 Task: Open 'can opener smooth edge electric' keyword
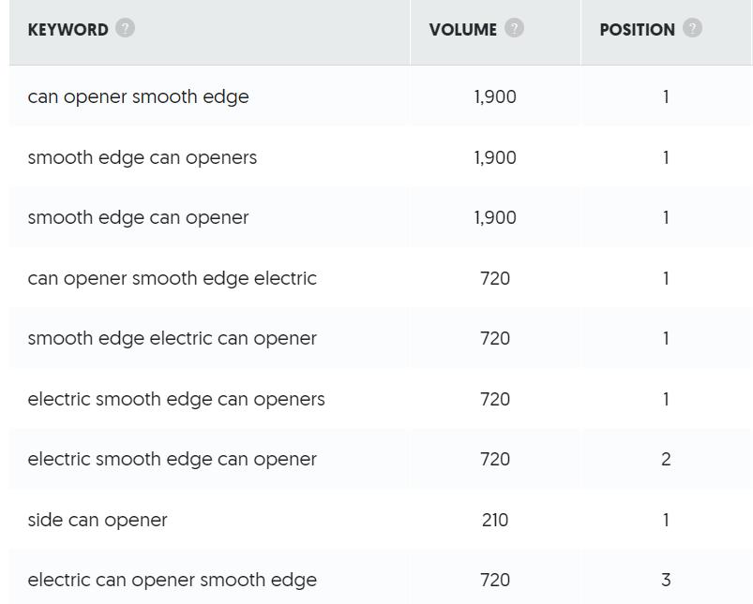tap(173, 278)
